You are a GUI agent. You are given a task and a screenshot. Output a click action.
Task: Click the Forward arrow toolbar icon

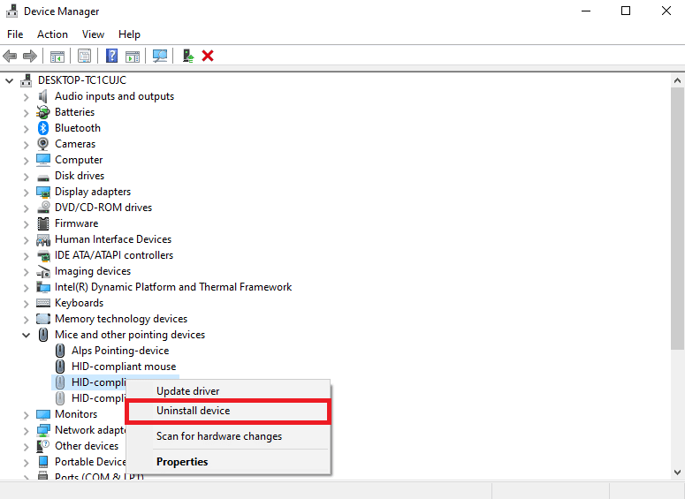[30, 56]
